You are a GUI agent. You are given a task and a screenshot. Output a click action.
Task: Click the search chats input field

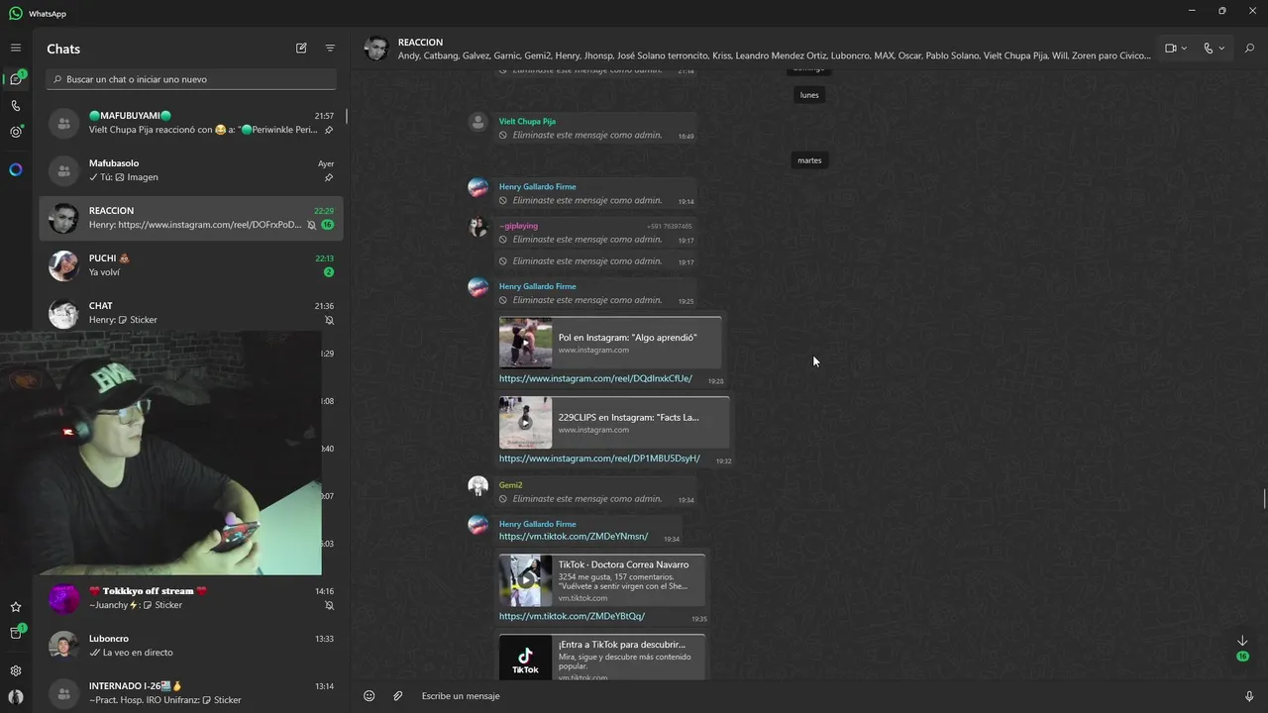[x=191, y=79]
